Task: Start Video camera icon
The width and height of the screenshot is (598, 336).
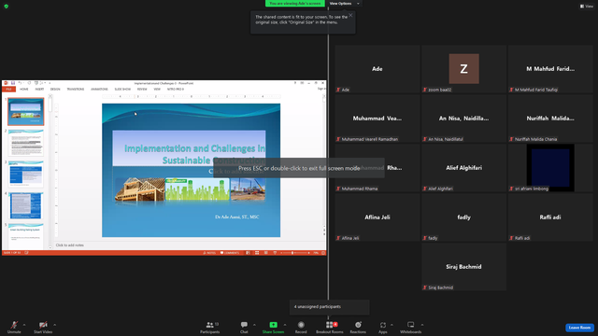Action: point(43,325)
